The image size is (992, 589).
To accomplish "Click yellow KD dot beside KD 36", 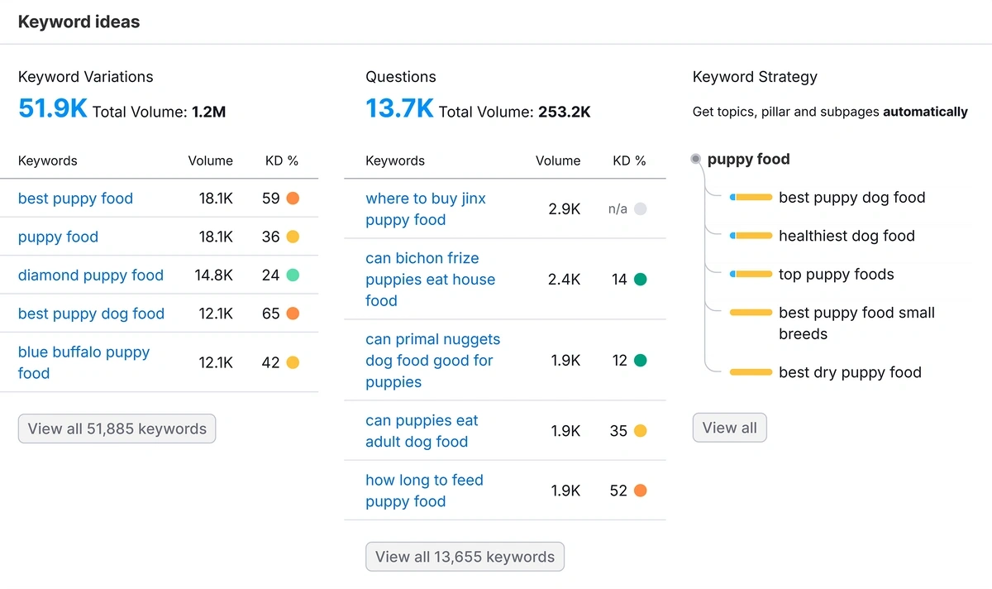I will pos(293,237).
